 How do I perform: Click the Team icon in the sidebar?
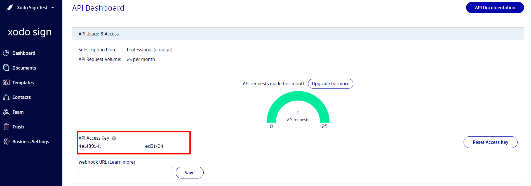[x=6, y=112]
